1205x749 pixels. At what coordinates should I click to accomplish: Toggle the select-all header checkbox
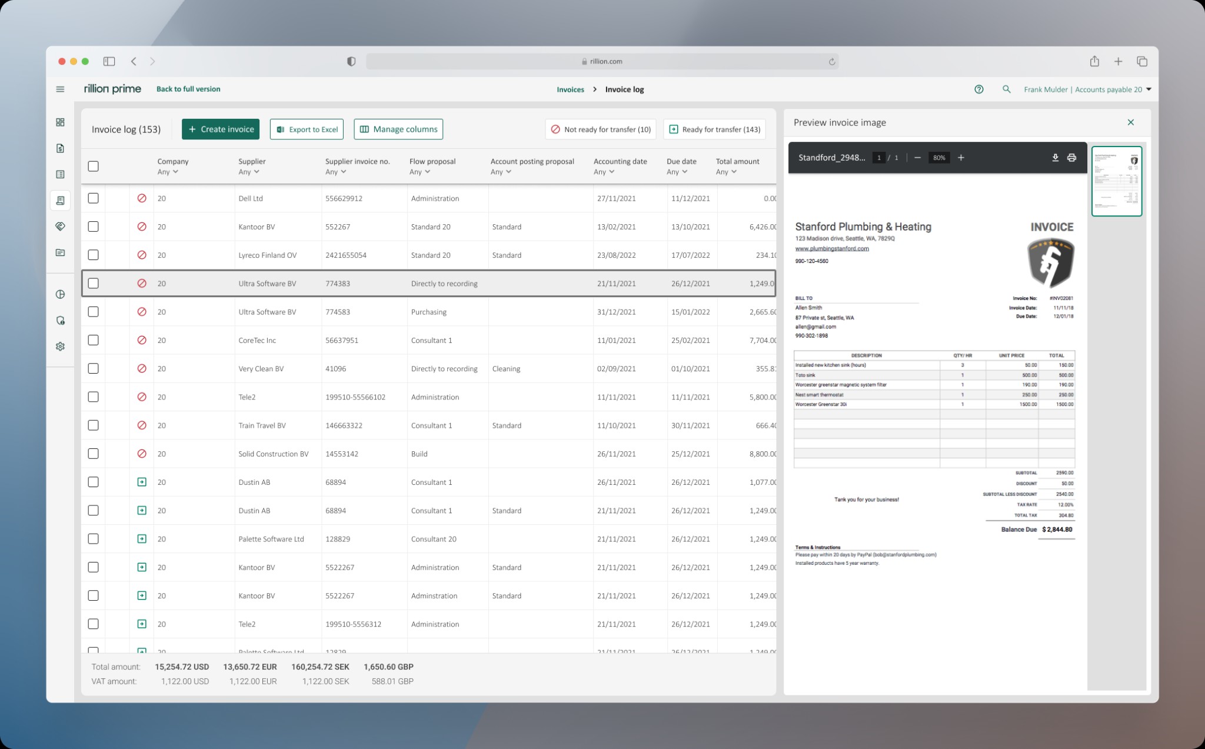pyautogui.click(x=93, y=166)
